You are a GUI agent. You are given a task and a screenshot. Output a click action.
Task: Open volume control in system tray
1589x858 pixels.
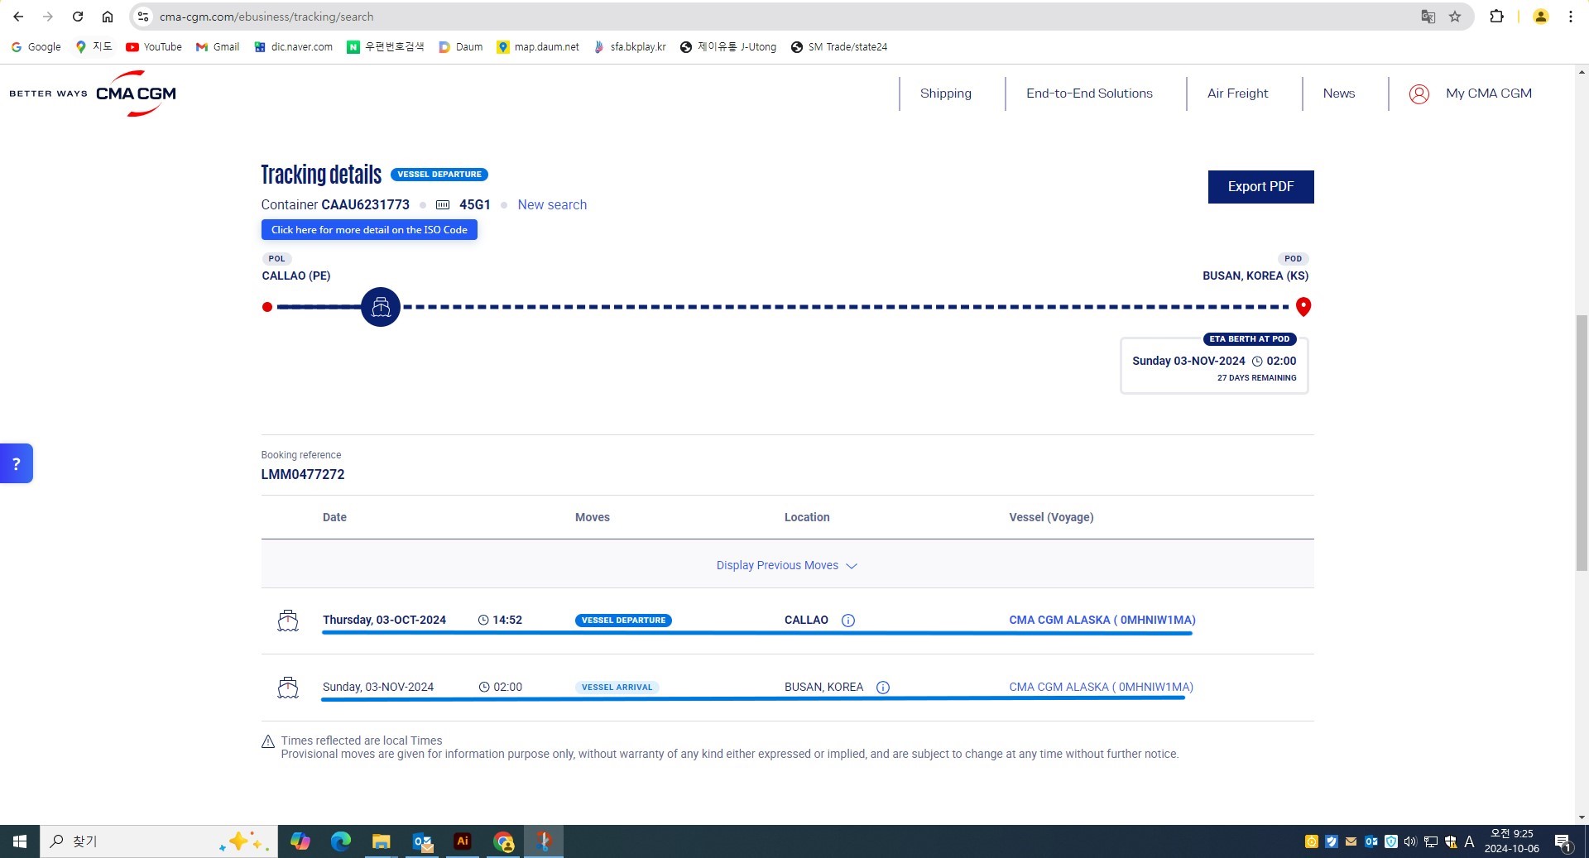click(1410, 841)
